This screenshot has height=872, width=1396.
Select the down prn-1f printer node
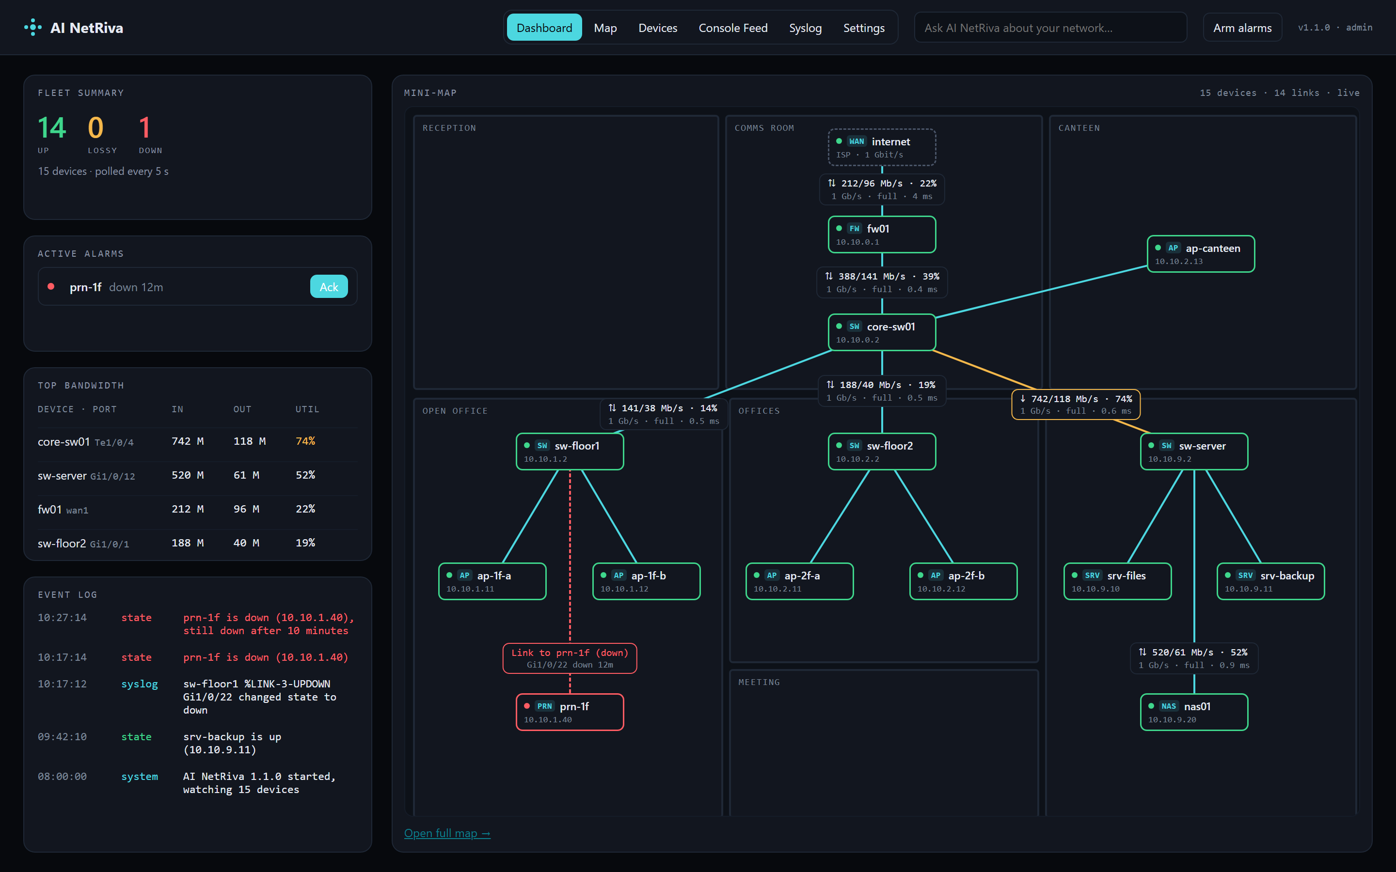pyautogui.click(x=570, y=712)
